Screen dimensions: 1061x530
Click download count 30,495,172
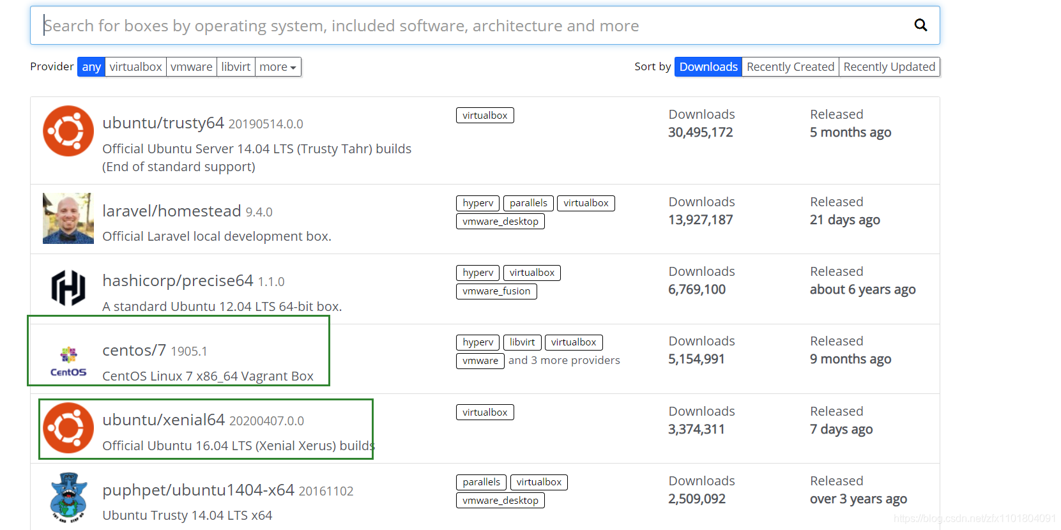[x=701, y=132]
